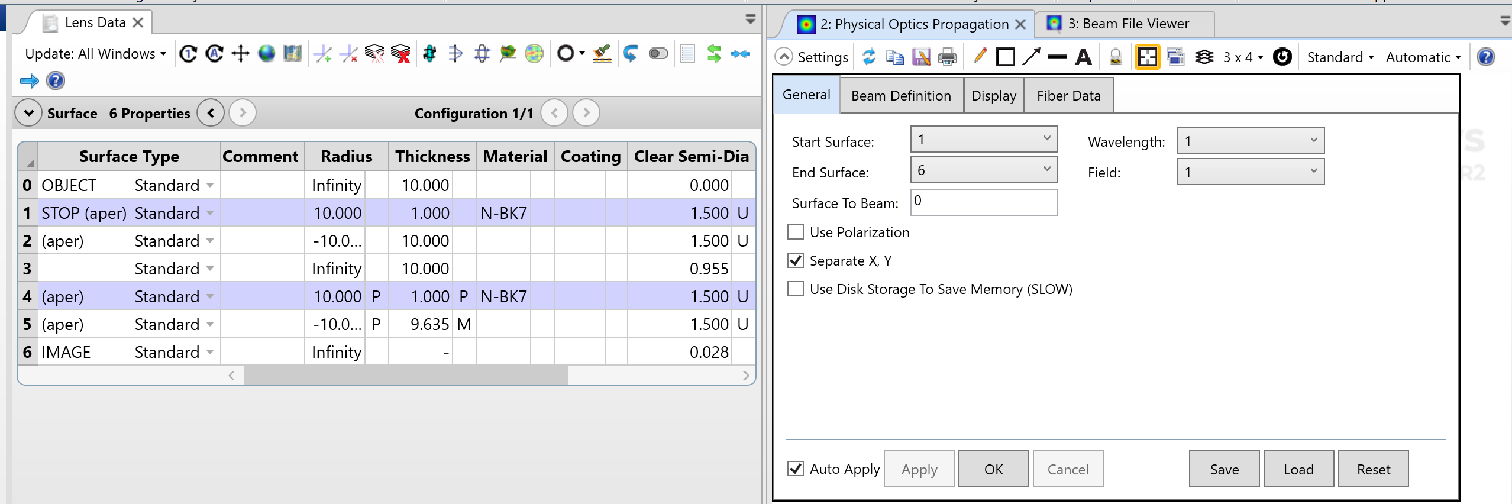The image size is (1512, 504).
Task: Click the Reset button
Action: pos(1374,469)
